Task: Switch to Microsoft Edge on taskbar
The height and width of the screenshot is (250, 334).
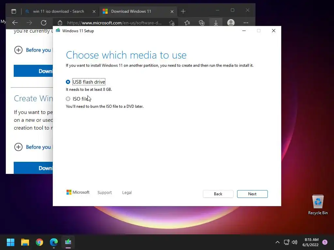Action: pos(54,242)
